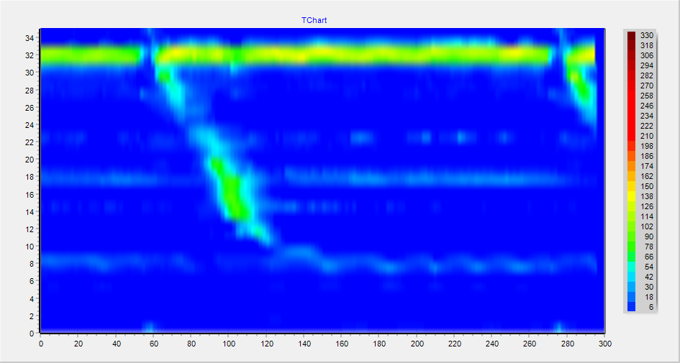Select horizontal axis label 240
The width and height of the screenshot is (680, 363).
pos(491,344)
